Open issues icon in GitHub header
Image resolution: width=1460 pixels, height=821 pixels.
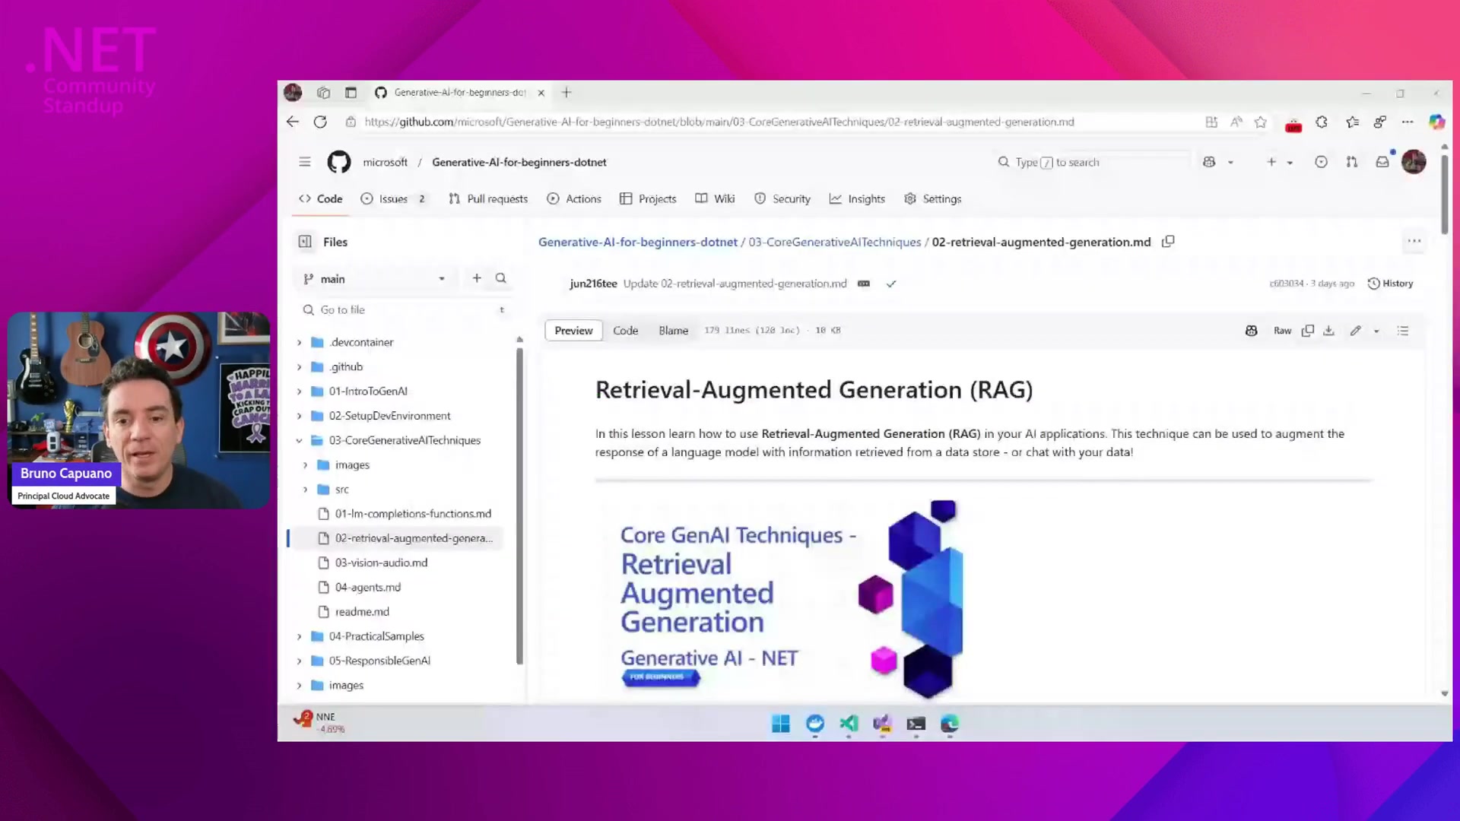coord(1321,162)
